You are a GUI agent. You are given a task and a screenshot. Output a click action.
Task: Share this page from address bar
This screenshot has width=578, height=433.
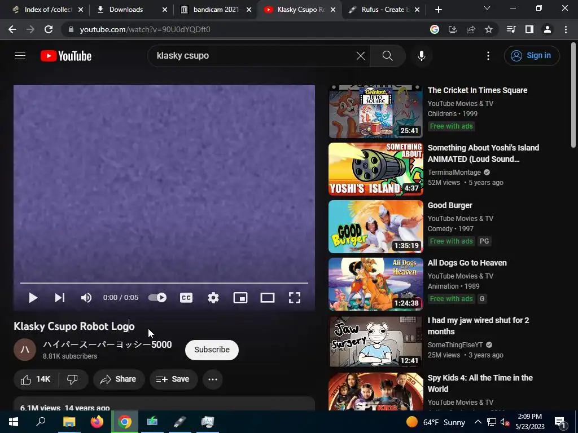(471, 29)
